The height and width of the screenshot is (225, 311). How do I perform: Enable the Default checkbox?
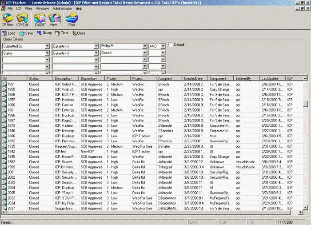click(170, 45)
